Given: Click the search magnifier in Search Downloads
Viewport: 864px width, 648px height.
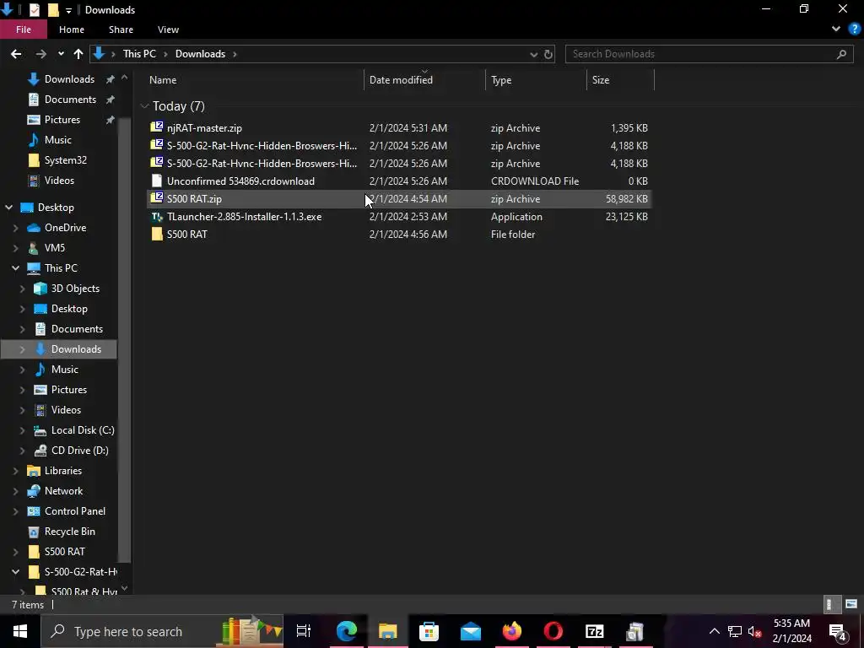Looking at the screenshot, I should pyautogui.click(x=841, y=54).
